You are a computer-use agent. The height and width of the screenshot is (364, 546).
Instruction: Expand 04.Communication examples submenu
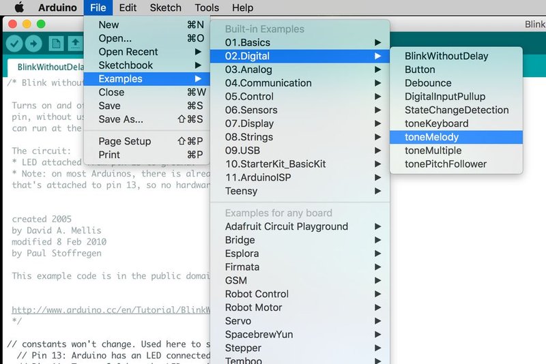click(x=300, y=83)
